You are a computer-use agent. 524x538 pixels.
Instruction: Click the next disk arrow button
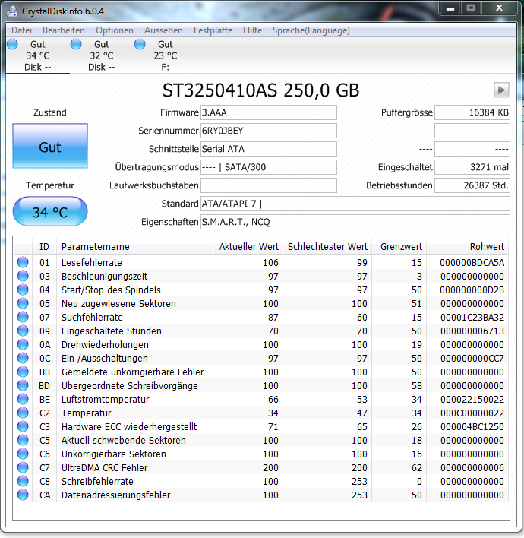[x=501, y=90]
